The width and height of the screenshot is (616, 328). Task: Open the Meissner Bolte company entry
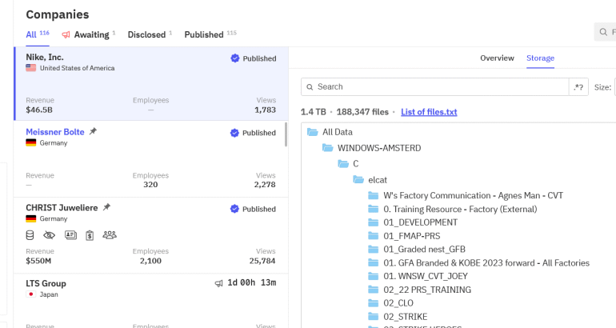(x=55, y=131)
